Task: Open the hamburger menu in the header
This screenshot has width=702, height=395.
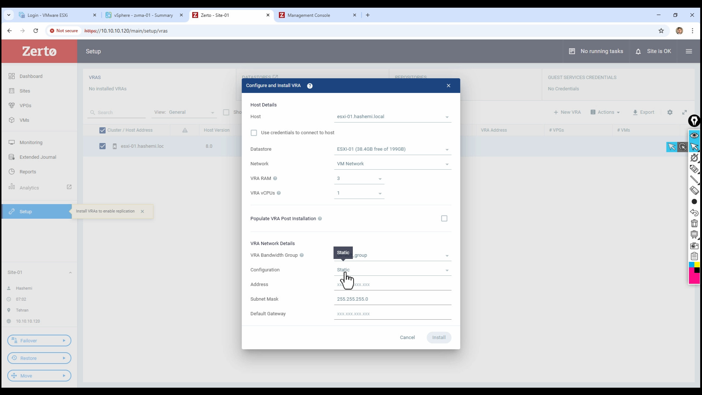Action: [689, 51]
